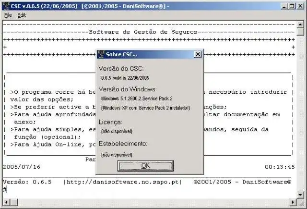This screenshot has width=307, height=209.
Task: Click the 'Licença:' label
Action: pyautogui.click(x=110, y=122)
